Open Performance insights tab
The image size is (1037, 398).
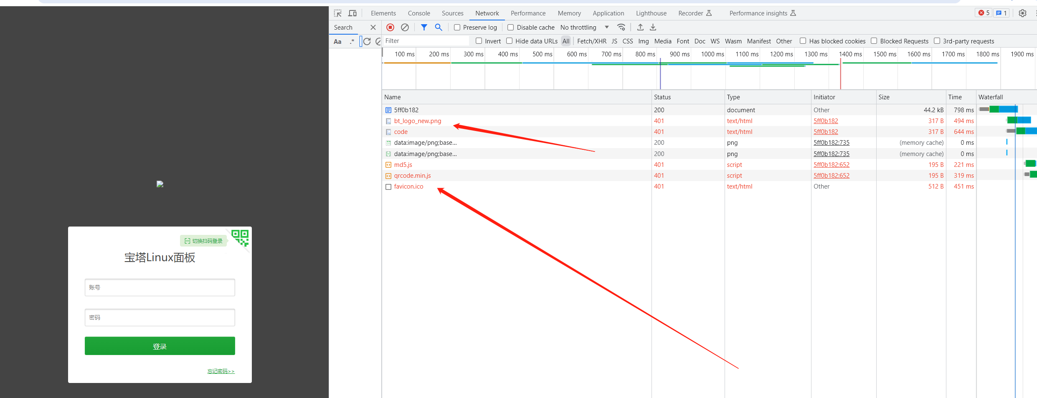pos(763,13)
